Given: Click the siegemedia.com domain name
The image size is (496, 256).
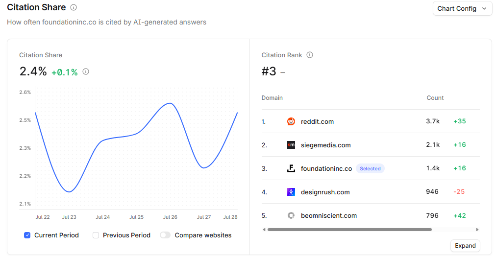Looking at the screenshot, I should click(x=326, y=145).
